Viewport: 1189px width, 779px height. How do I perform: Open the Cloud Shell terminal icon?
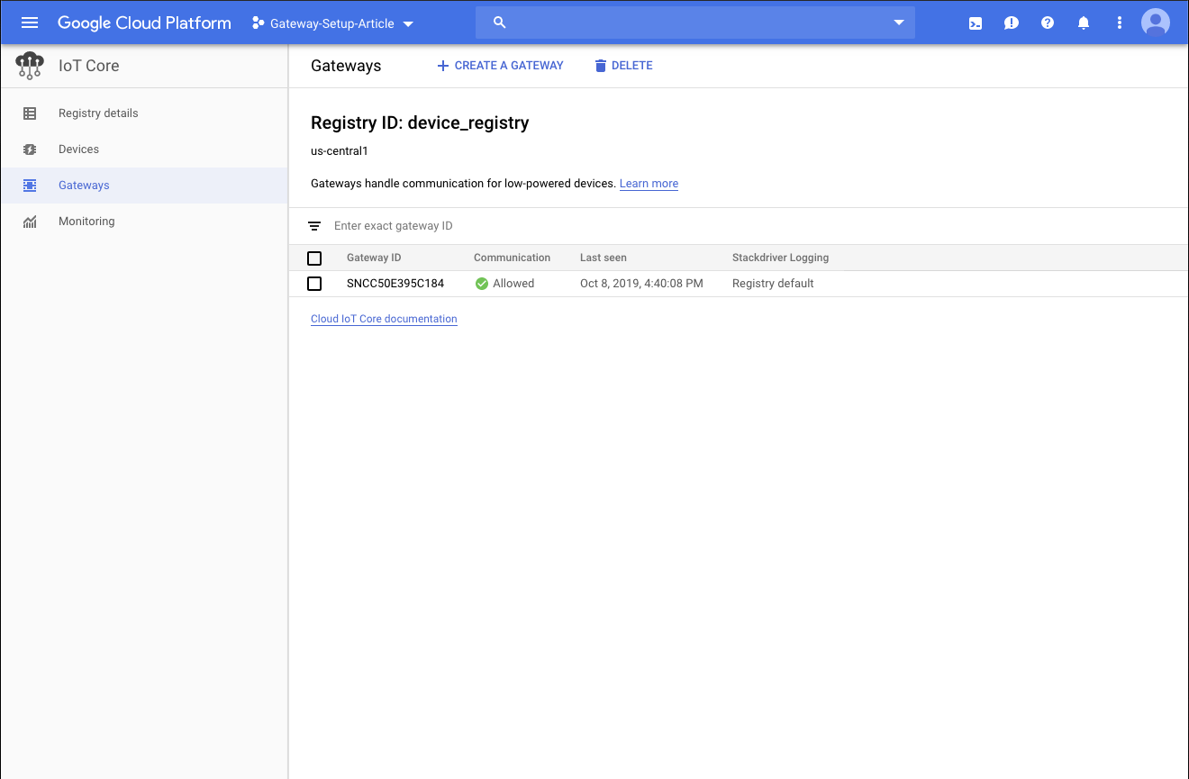point(975,23)
